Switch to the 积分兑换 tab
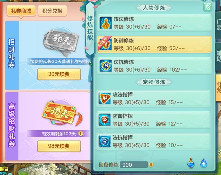Viewport: 221px width, 175px height. [52, 11]
